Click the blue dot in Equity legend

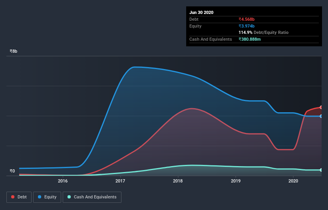pos(40,197)
